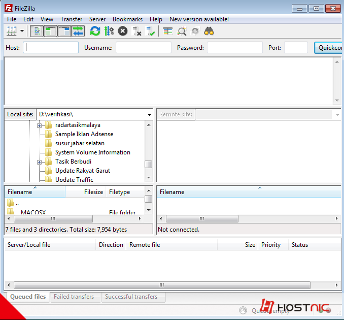Click Direction column header in queue
Screen dimensions: 344x320
[x=111, y=245]
